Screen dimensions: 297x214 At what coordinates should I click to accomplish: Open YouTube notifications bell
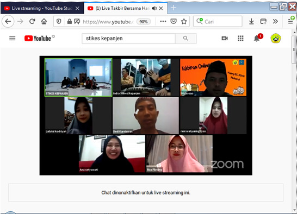[x=257, y=39]
